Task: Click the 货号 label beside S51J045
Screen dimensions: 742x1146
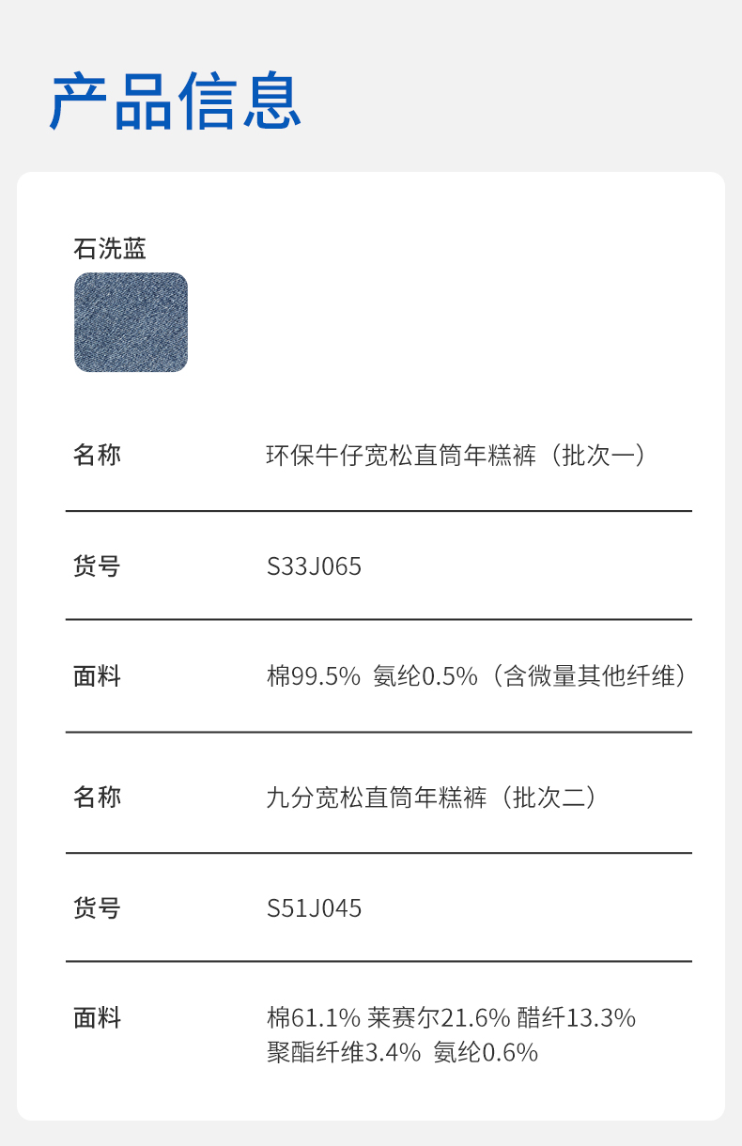Action: pos(97,908)
